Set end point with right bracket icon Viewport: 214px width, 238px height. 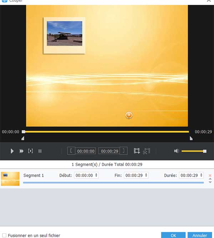pyautogui.click(x=123, y=151)
